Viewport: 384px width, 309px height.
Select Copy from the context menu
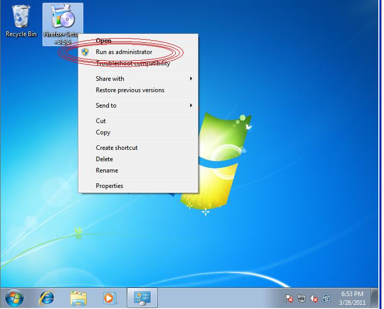pyautogui.click(x=138, y=132)
